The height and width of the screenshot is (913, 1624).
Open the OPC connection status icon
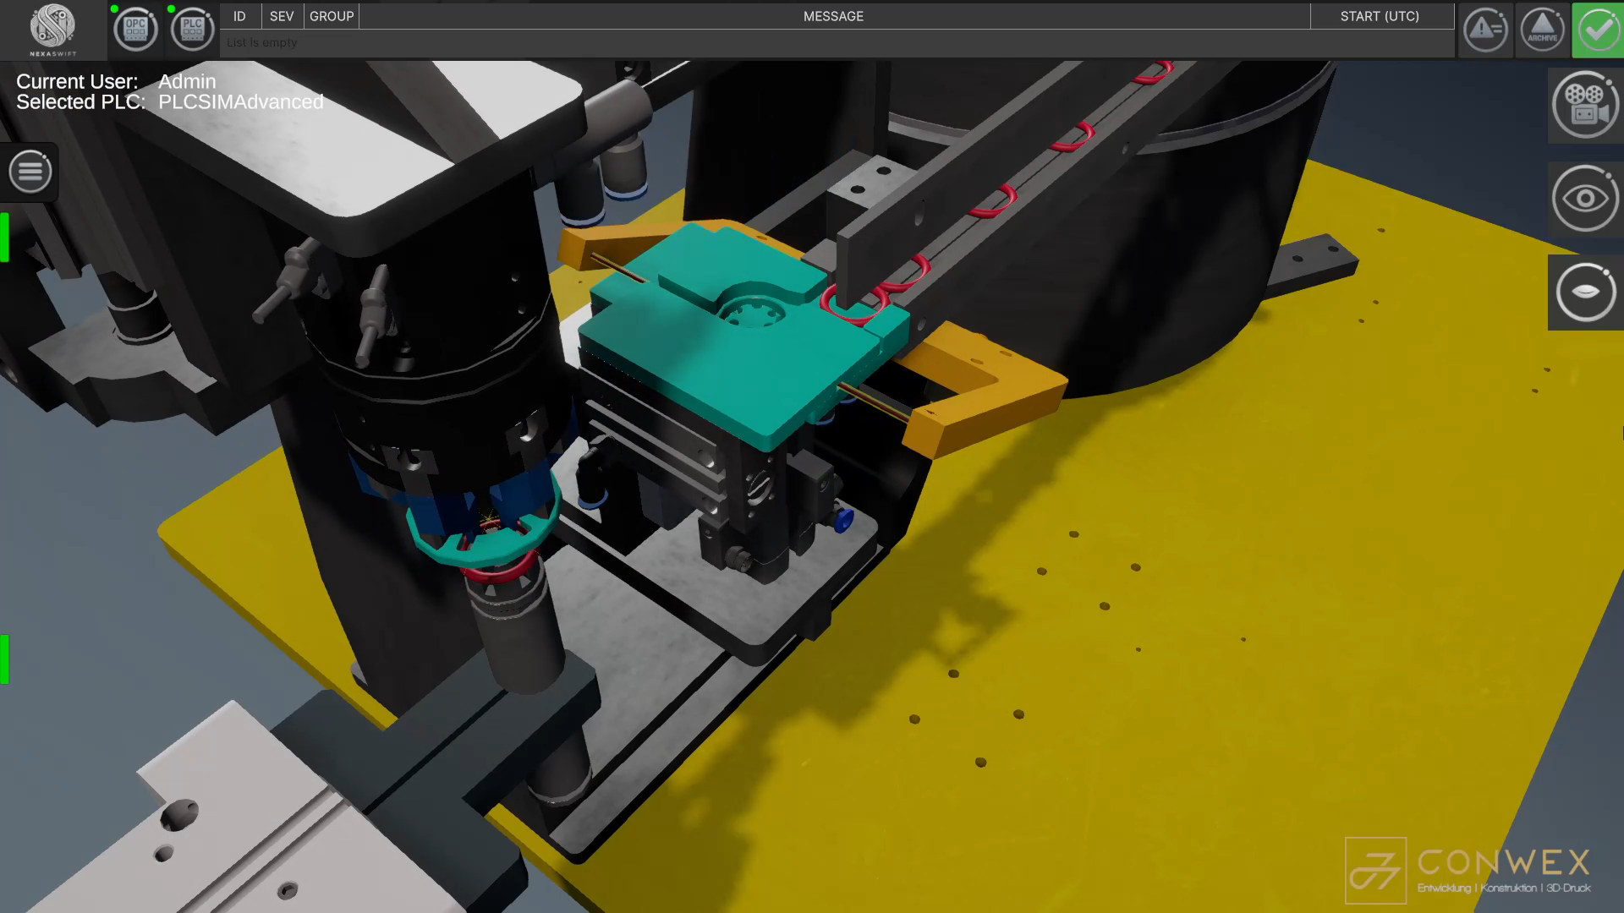click(x=135, y=30)
